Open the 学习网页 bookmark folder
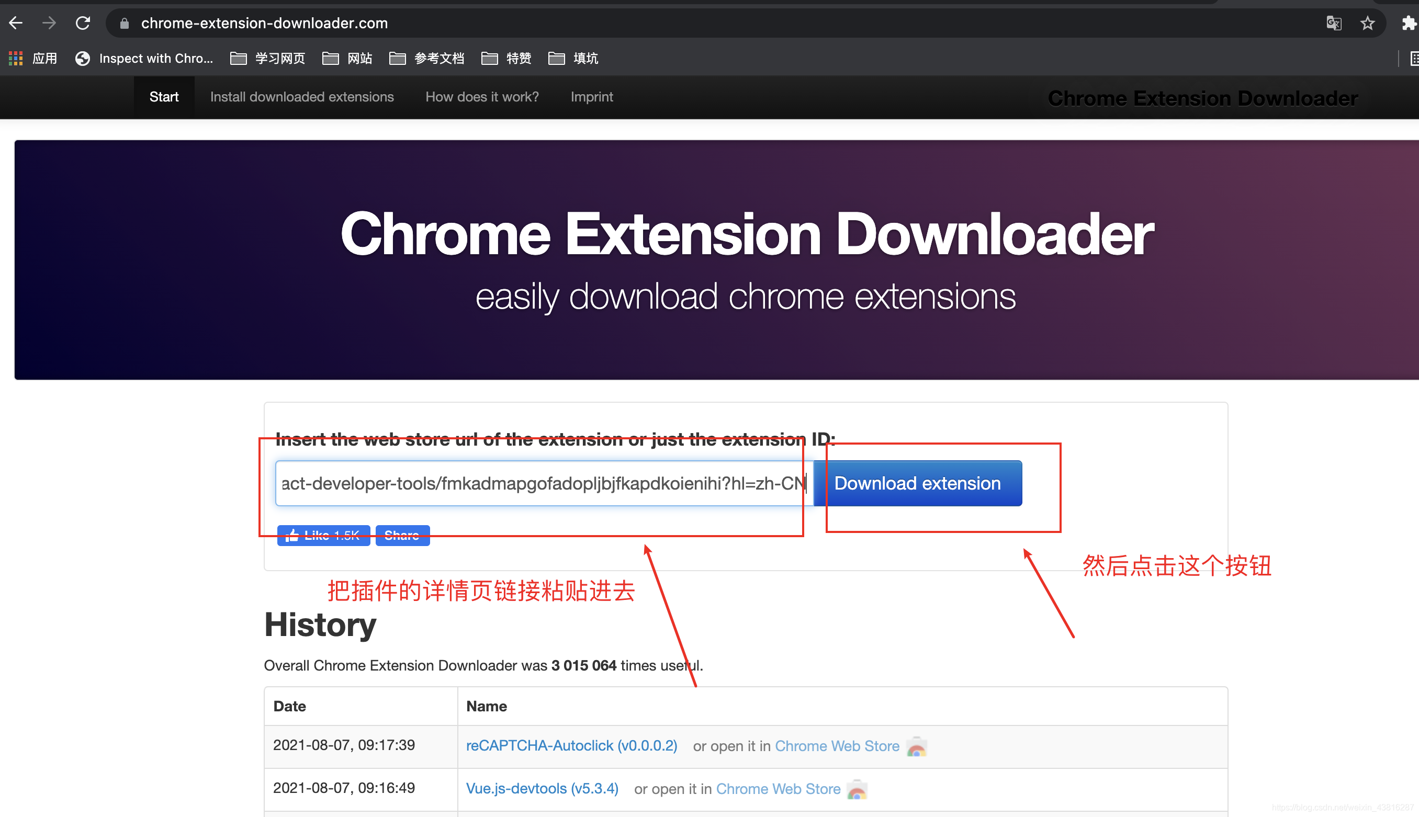Screen dimensions: 1419x817 pyautogui.click(x=268, y=59)
